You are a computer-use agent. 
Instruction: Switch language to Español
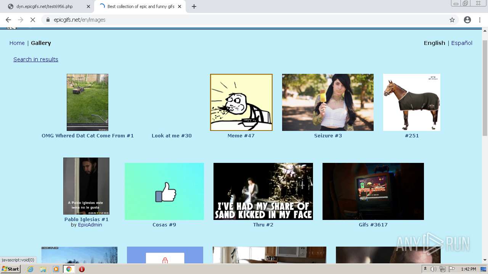pos(462,43)
